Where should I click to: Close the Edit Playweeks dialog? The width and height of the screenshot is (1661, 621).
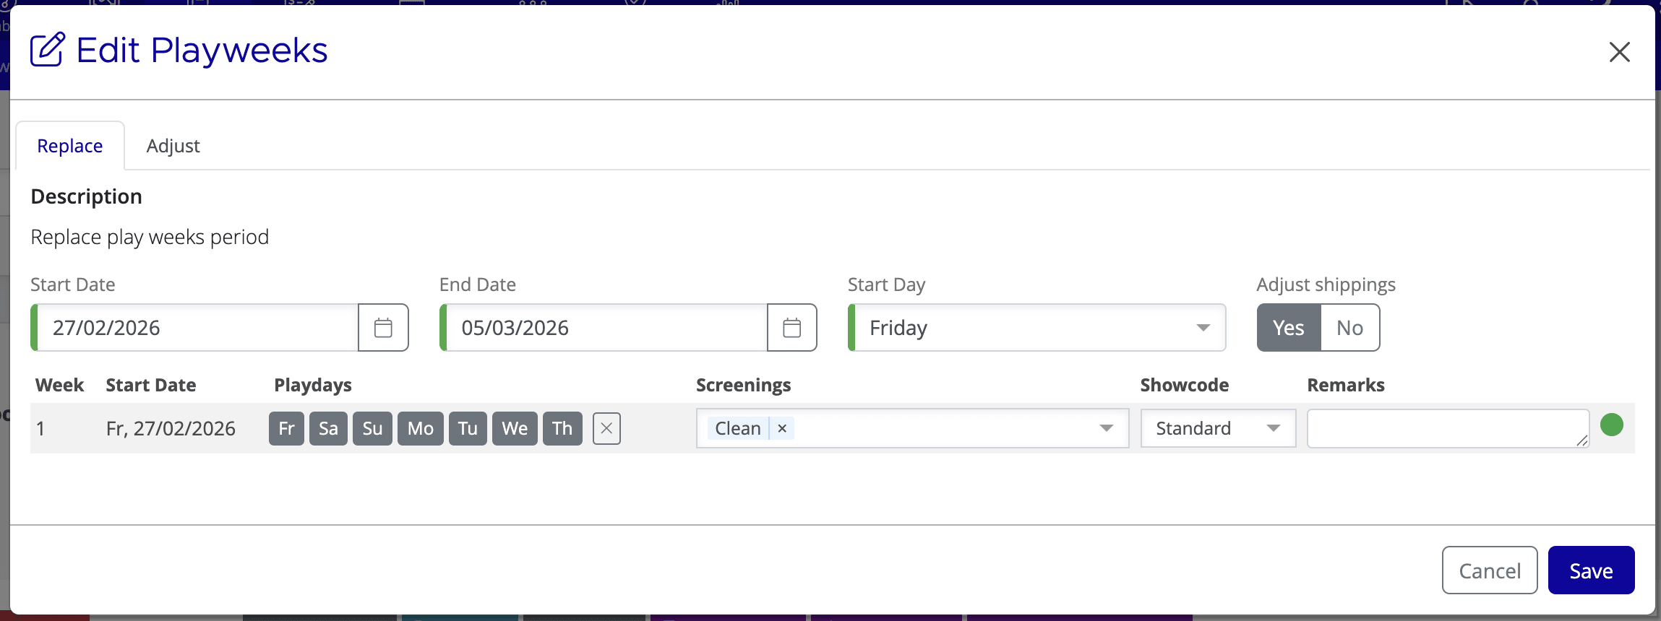[1619, 52]
